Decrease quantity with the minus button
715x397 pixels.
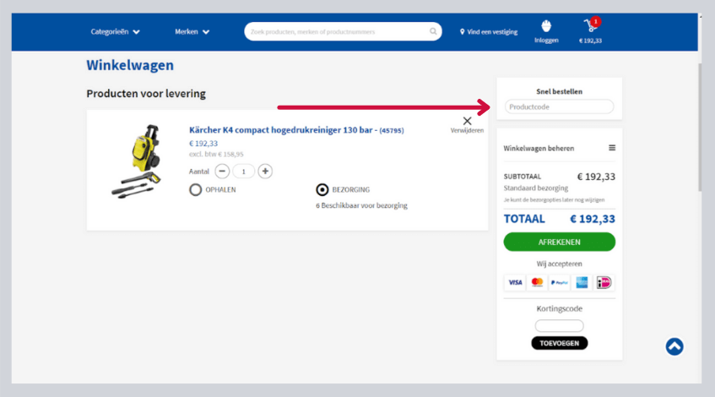coord(222,171)
